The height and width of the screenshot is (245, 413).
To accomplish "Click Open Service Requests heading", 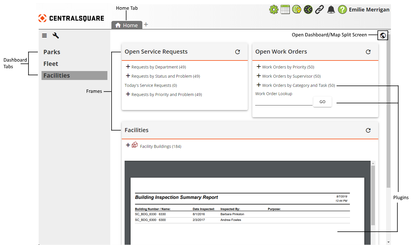I will [x=156, y=52].
